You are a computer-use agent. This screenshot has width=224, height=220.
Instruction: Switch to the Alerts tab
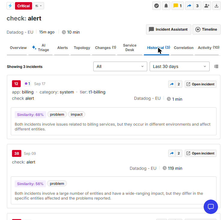[x=62, y=48]
